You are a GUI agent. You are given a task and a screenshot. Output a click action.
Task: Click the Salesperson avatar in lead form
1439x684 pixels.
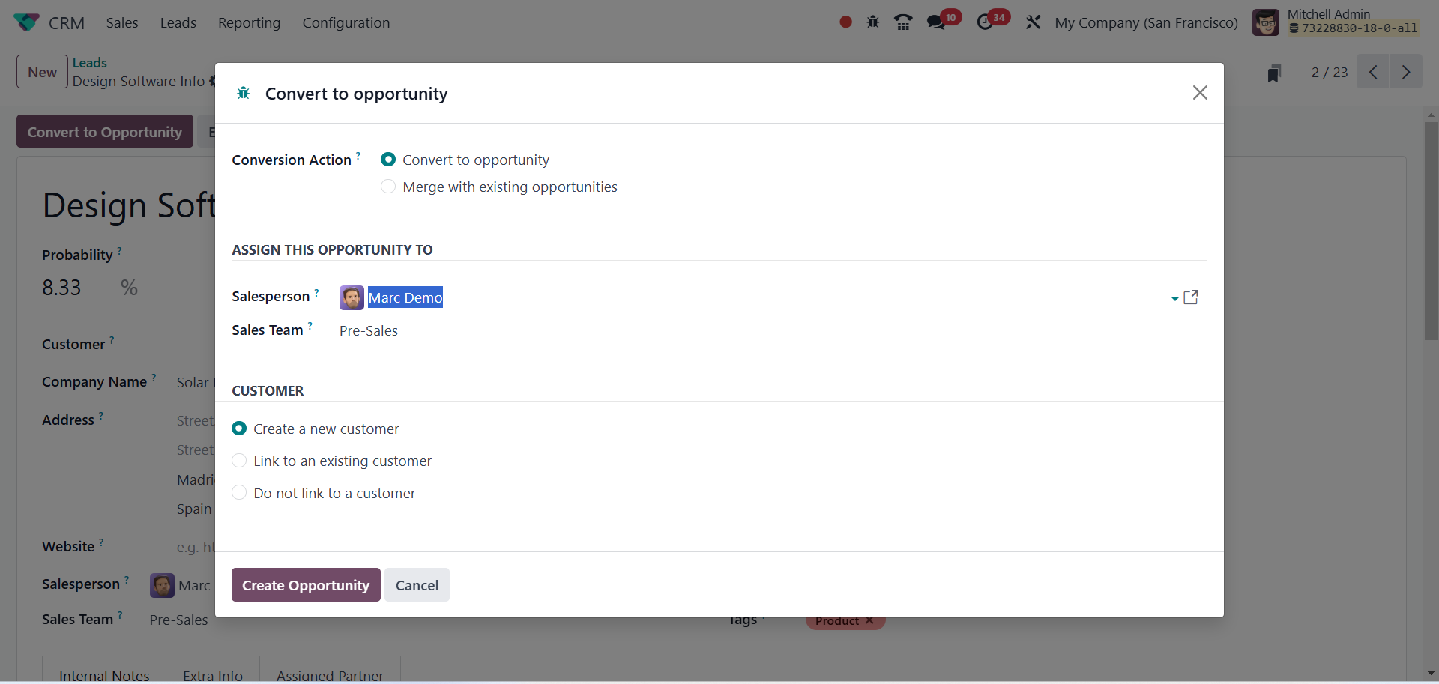coord(162,585)
